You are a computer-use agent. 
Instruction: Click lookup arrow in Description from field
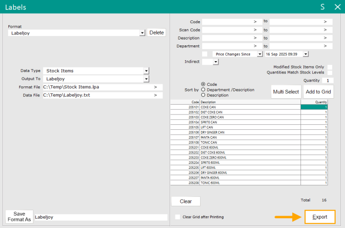tap(255, 38)
